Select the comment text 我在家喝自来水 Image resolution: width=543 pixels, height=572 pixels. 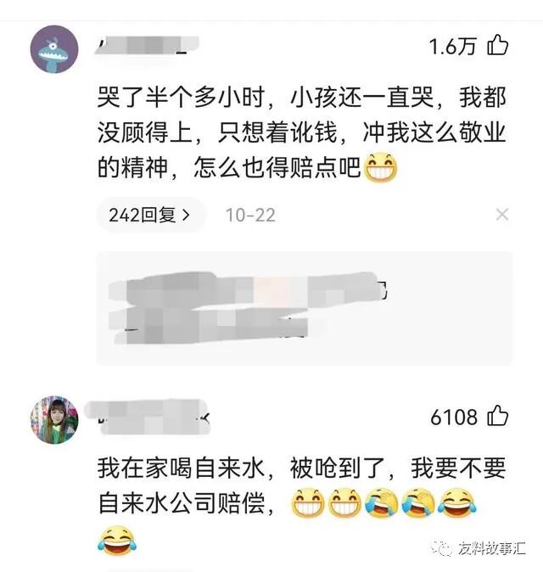181,468
